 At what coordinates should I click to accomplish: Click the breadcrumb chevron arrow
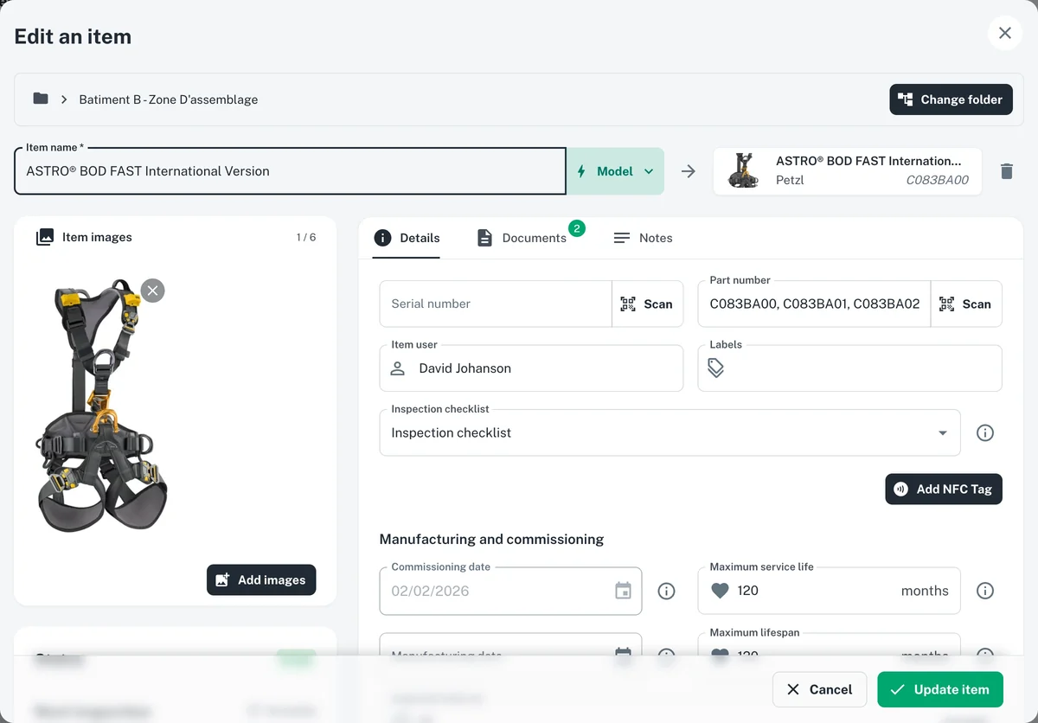pos(64,99)
